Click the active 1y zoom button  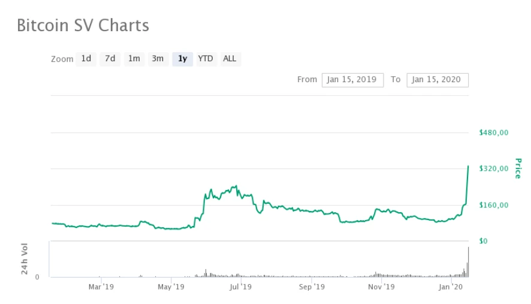(x=182, y=59)
